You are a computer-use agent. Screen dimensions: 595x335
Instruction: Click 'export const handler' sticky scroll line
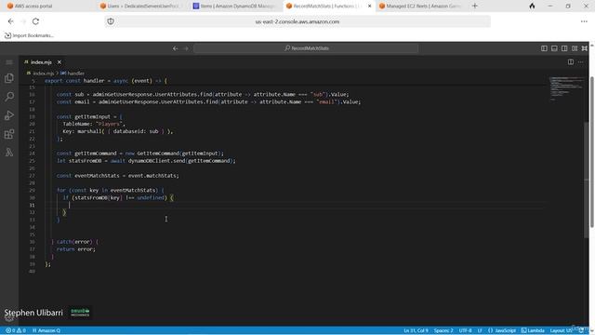[x=105, y=81]
